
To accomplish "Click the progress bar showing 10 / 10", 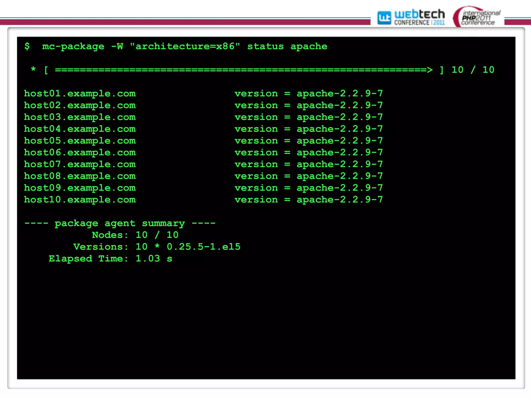I will [x=262, y=70].
